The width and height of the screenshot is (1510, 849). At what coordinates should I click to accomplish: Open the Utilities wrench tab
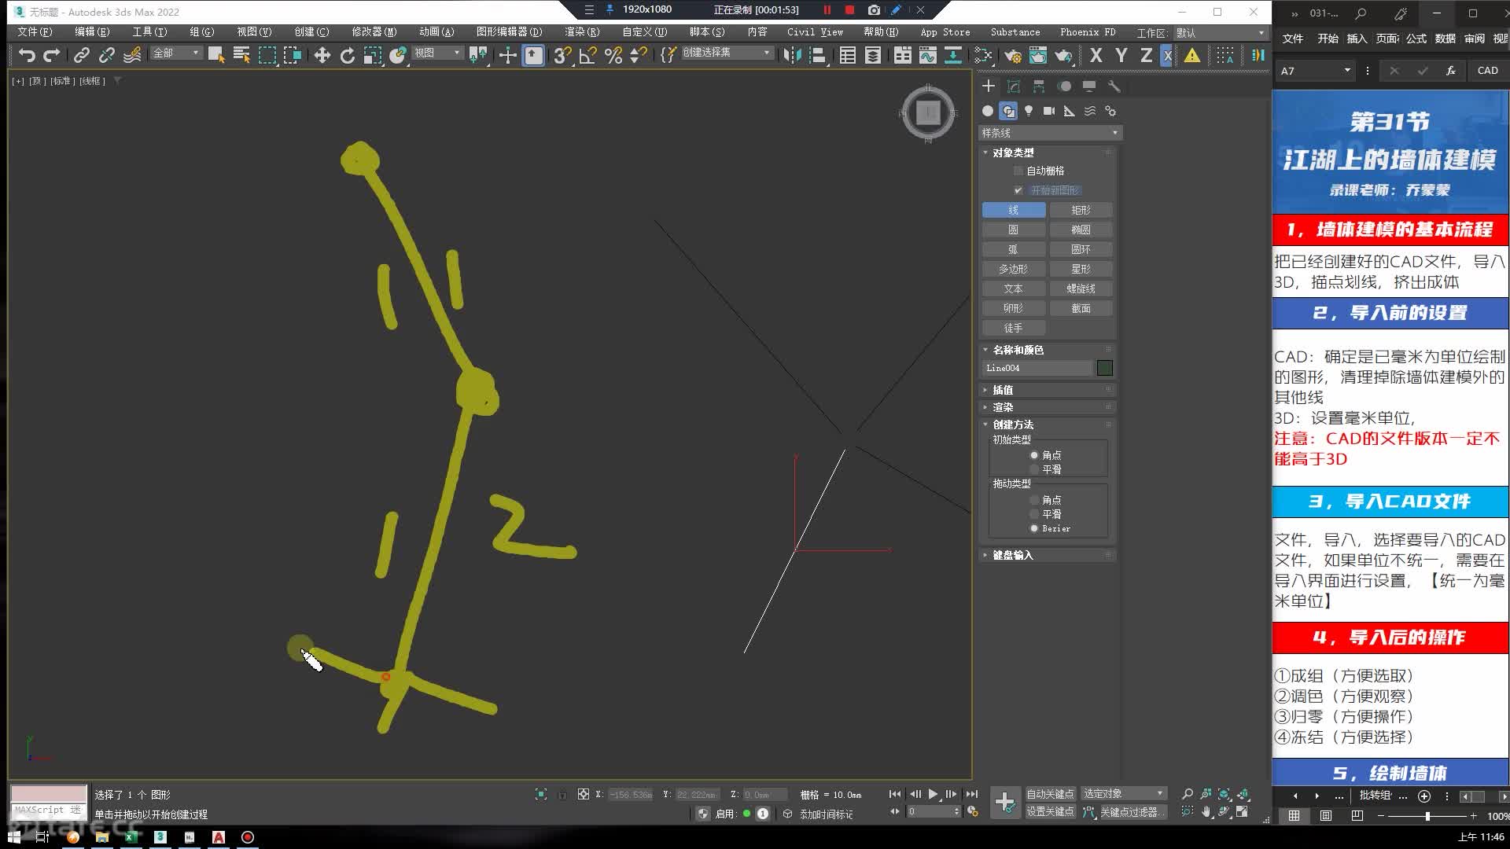point(1114,86)
